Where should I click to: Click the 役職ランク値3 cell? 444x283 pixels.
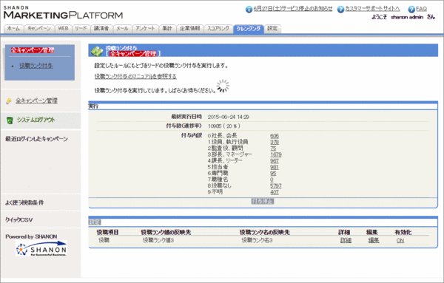tap(158, 240)
